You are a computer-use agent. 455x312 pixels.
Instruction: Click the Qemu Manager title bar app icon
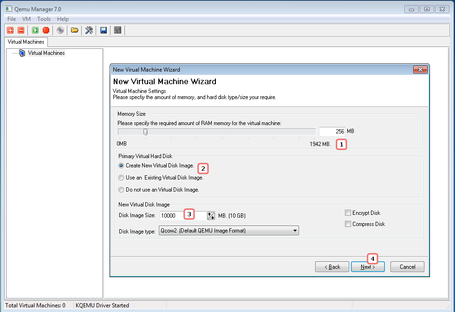pos(8,9)
